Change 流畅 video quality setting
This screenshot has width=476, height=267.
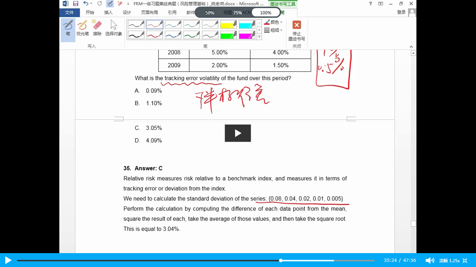443,261
